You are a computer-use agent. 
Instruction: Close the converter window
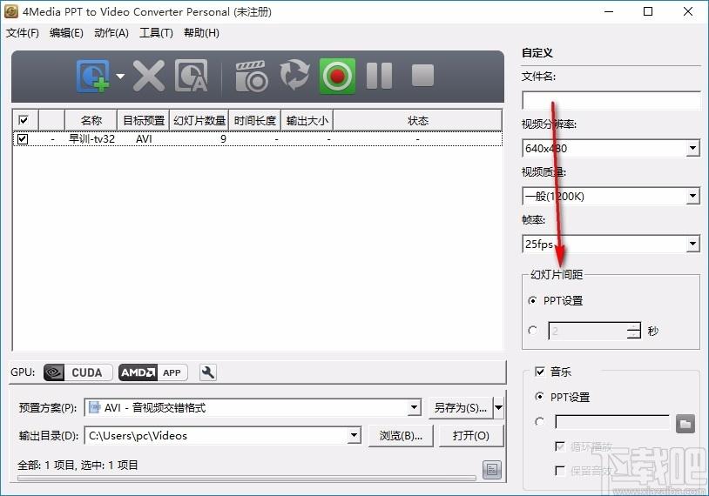688,11
